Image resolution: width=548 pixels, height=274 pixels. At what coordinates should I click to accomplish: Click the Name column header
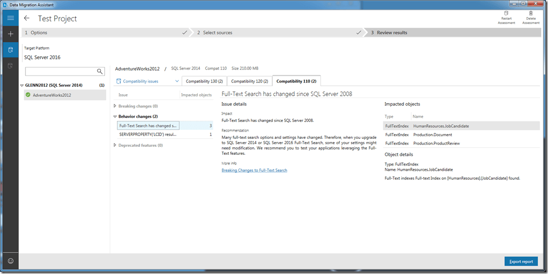click(418, 117)
